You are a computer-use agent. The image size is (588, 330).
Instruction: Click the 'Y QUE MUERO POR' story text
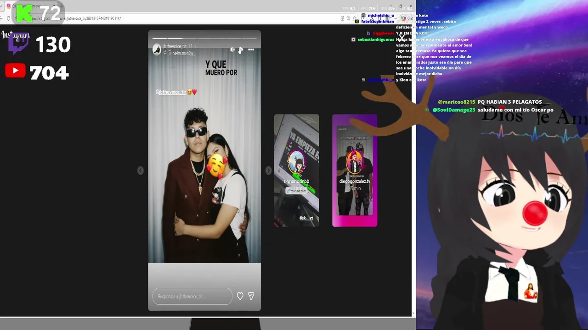(x=221, y=69)
